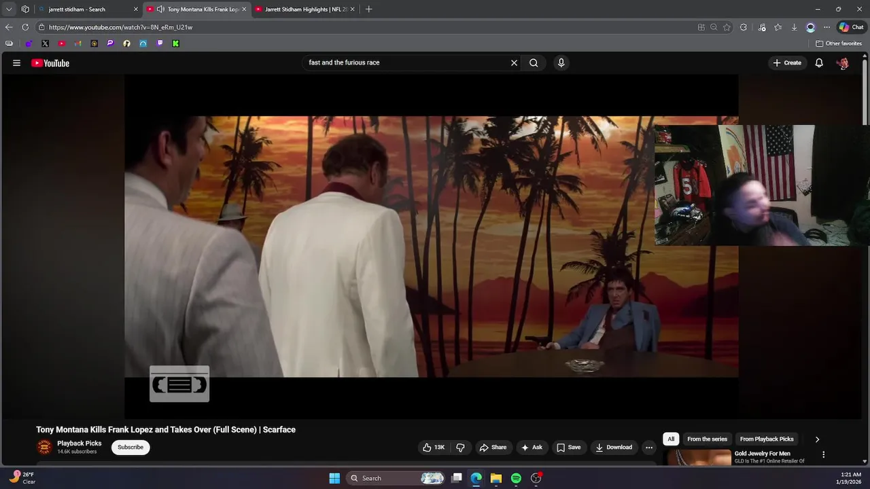Subscribe to Playback Picks channel
Viewport: 870px width, 489px height.
click(x=130, y=447)
